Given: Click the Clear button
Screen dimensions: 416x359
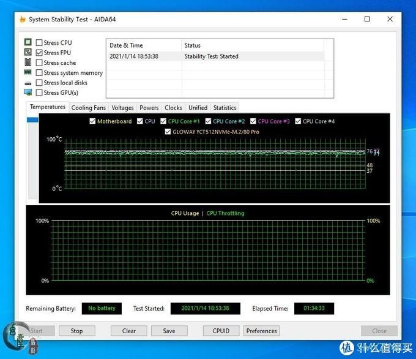Looking at the screenshot, I should coord(129,331).
